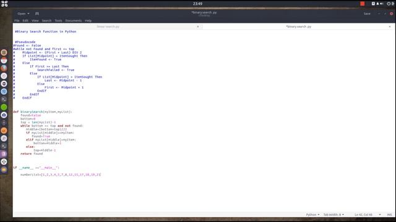
Task: Open the Help menu
Action: click(88, 20)
